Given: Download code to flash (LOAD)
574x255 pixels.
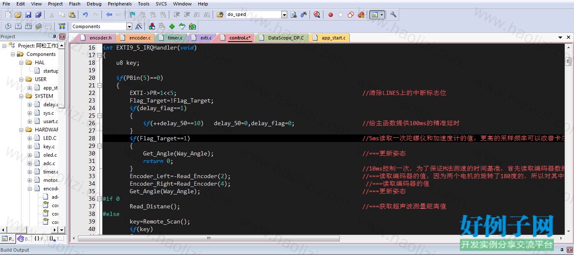Looking at the screenshot, I should (62, 26).
